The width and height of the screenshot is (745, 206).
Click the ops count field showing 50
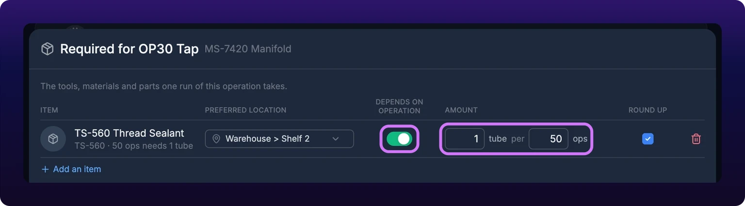click(549, 139)
